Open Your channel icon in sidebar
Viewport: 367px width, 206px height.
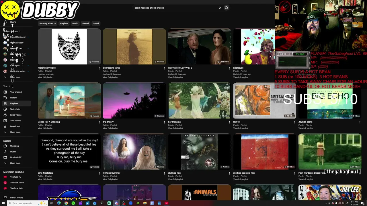click(x=5, y=92)
